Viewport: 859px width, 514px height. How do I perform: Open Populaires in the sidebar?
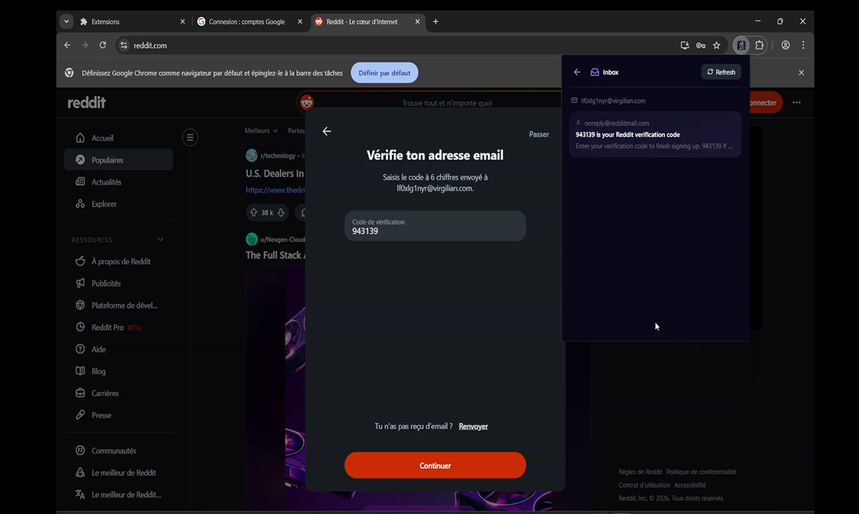coord(118,160)
